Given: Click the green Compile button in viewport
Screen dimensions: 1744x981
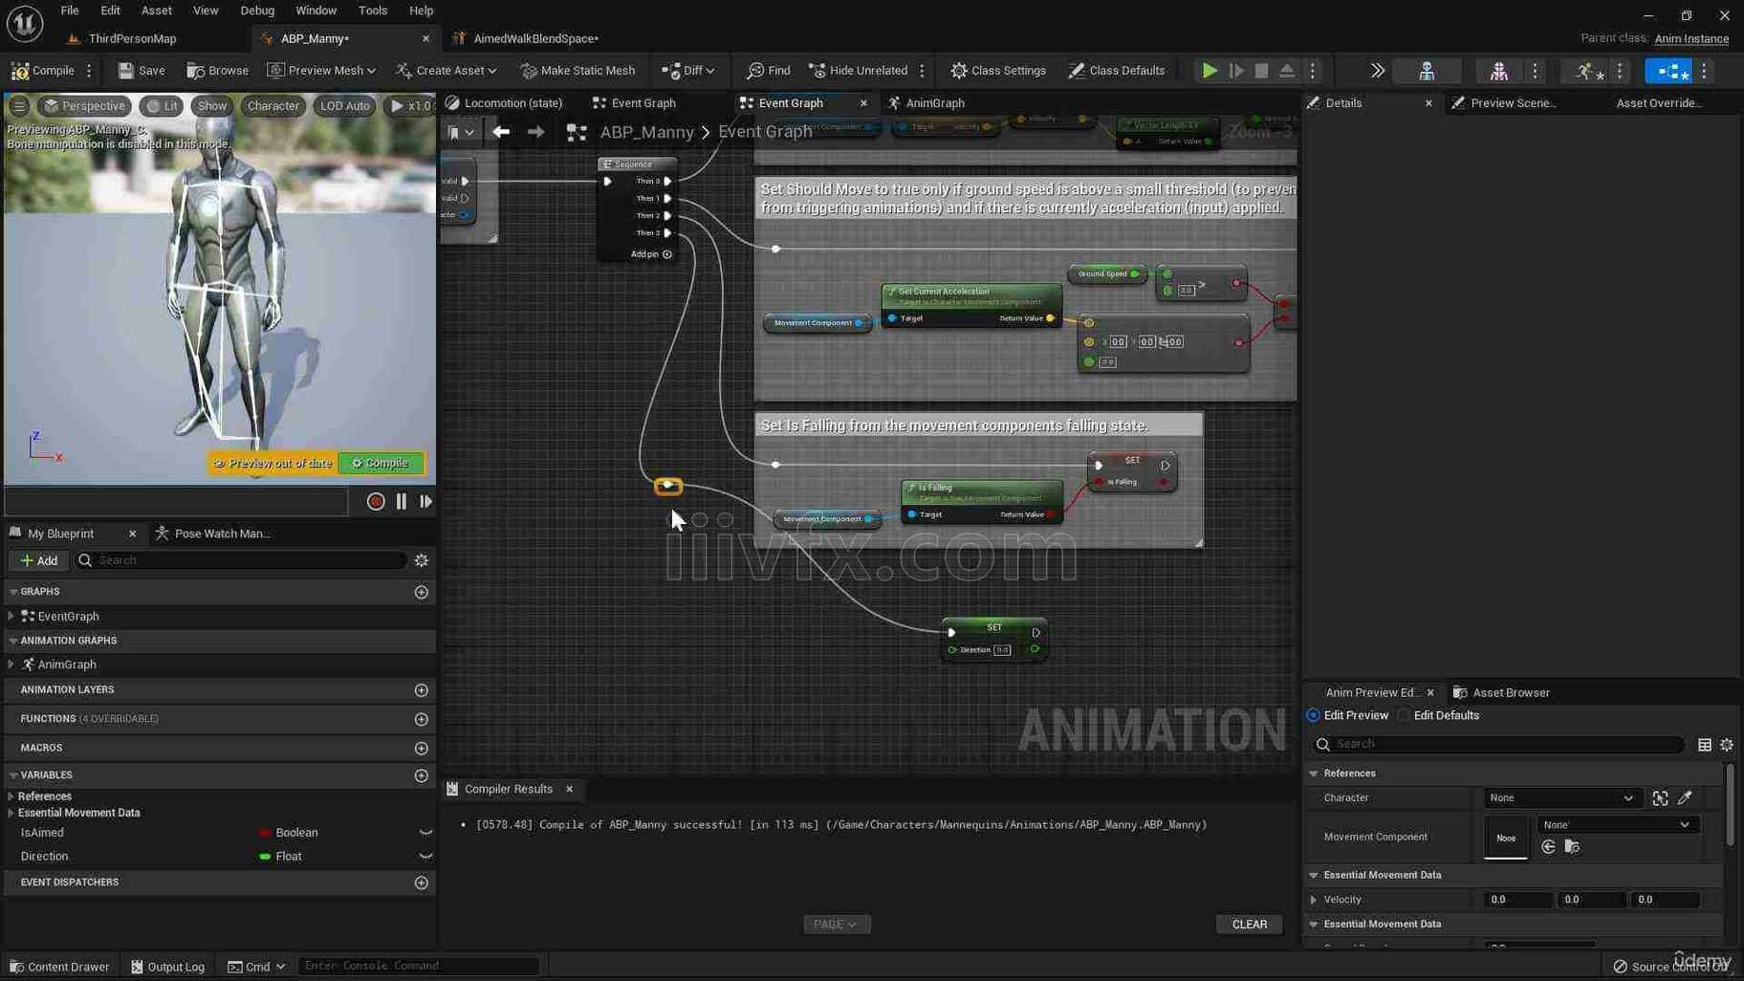Looking at the screenshot, I should [381, 464].
